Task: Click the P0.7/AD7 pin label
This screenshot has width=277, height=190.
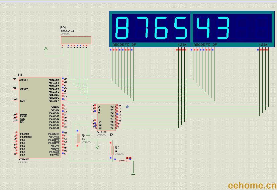Action: (54, 101)
